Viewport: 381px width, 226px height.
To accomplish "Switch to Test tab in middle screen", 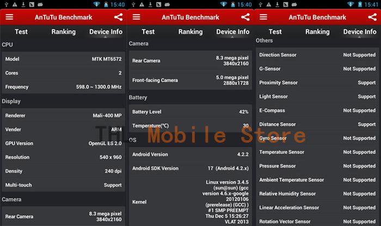I will (x=148, y=32).
